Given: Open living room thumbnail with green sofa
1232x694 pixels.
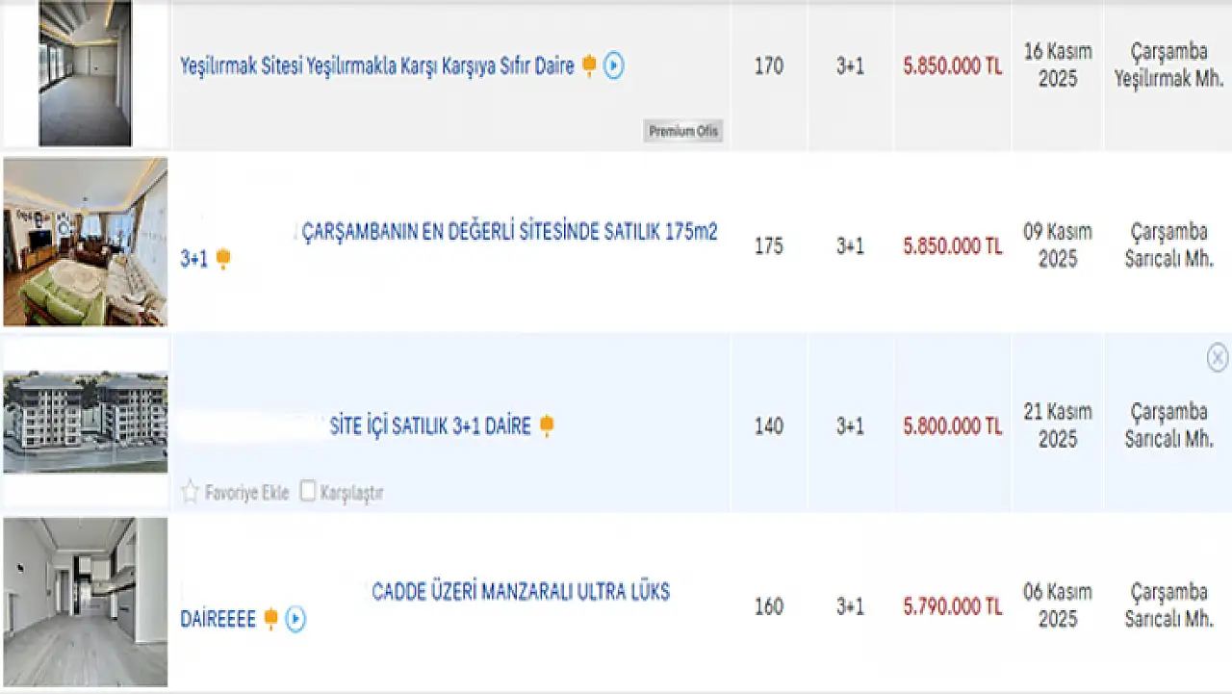Looking at the screenshot, I should click(85, 242).
